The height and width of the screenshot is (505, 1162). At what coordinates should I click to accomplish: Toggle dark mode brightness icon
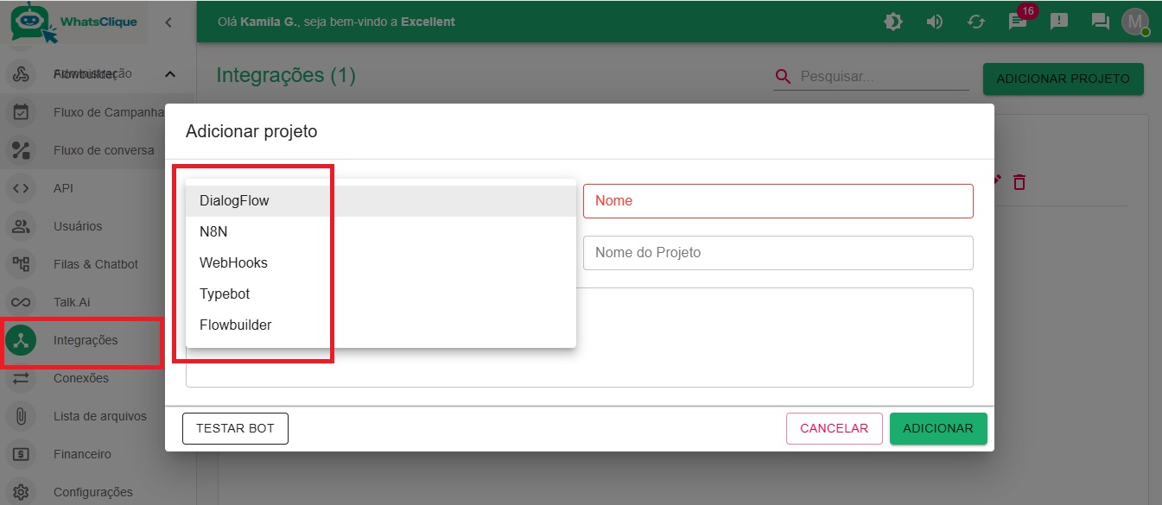pos(893,22)
